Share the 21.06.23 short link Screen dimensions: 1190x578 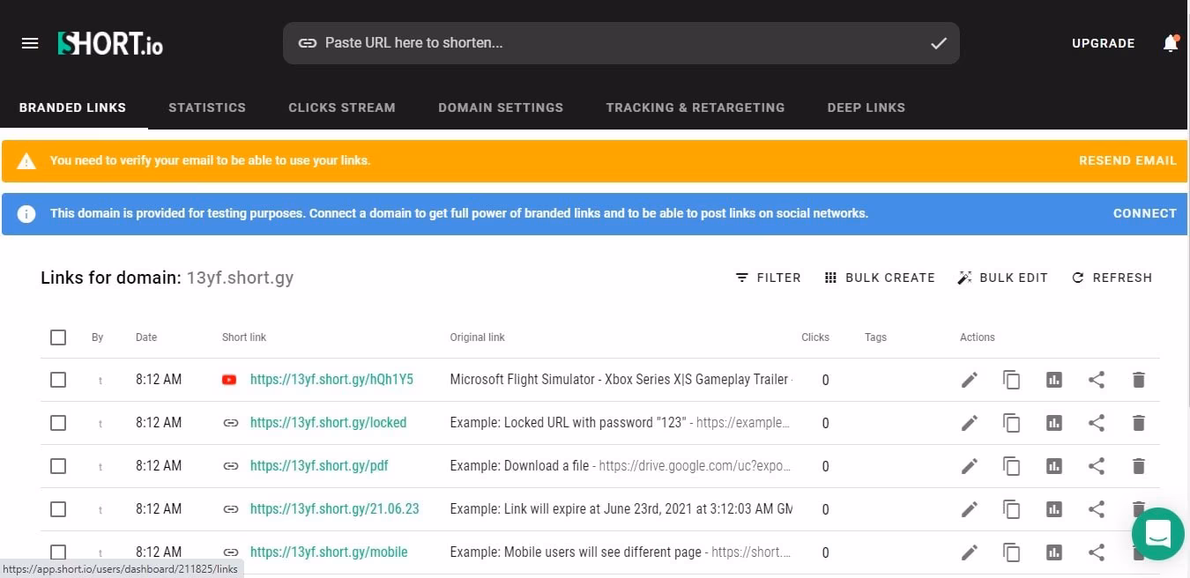click(x=1096, y=509)
